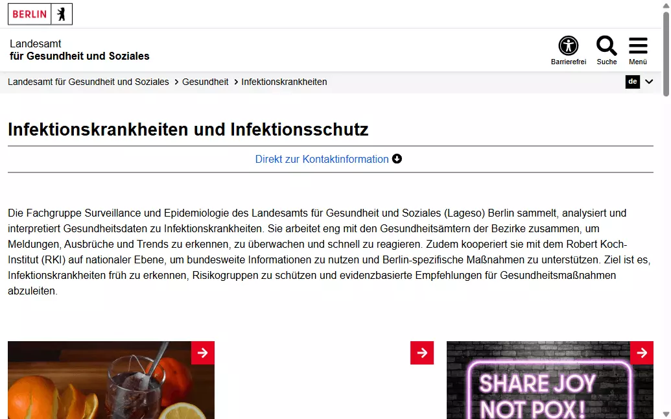Click the scrollbar down arrow
Viewport: 671px width, 419px height.
[x=666, y=414]
